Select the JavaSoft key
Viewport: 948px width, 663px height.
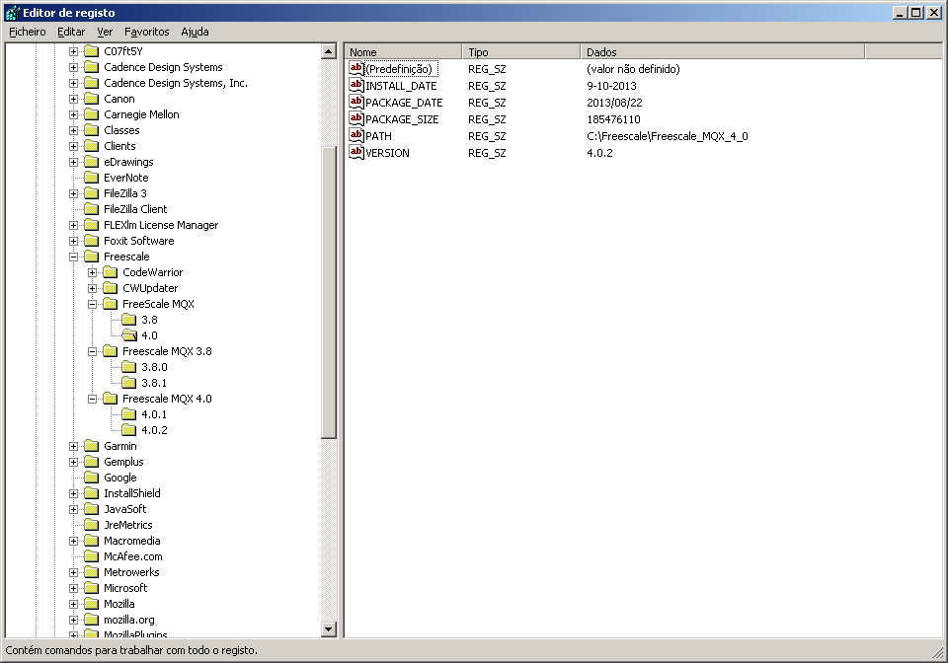125,509
